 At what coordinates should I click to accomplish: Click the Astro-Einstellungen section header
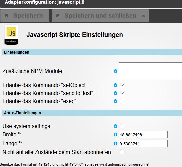click(x=92, y=113)
